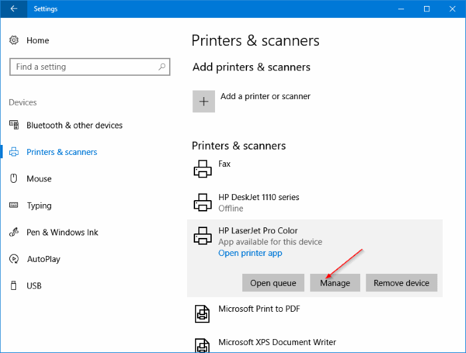Click the Mouse sidebar icon
Image resolution: width=466 pixels, height=353 pixels.
click(x=14, y=178)
